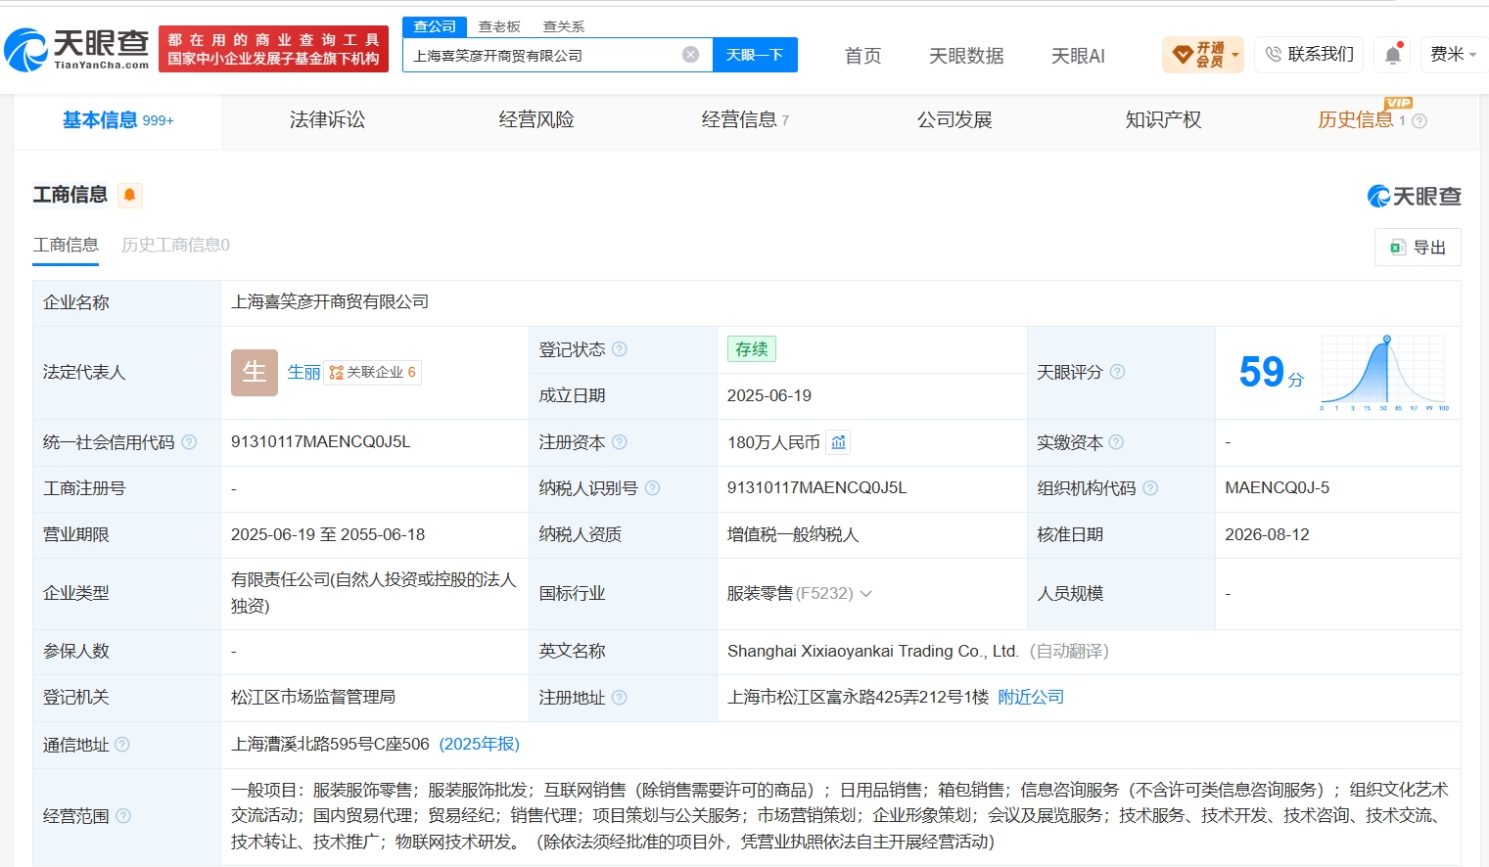This screenshot has height=867, width=1489.
Task: Click the VIP diamond icon in 开通会员
Action: [1183, 55]
